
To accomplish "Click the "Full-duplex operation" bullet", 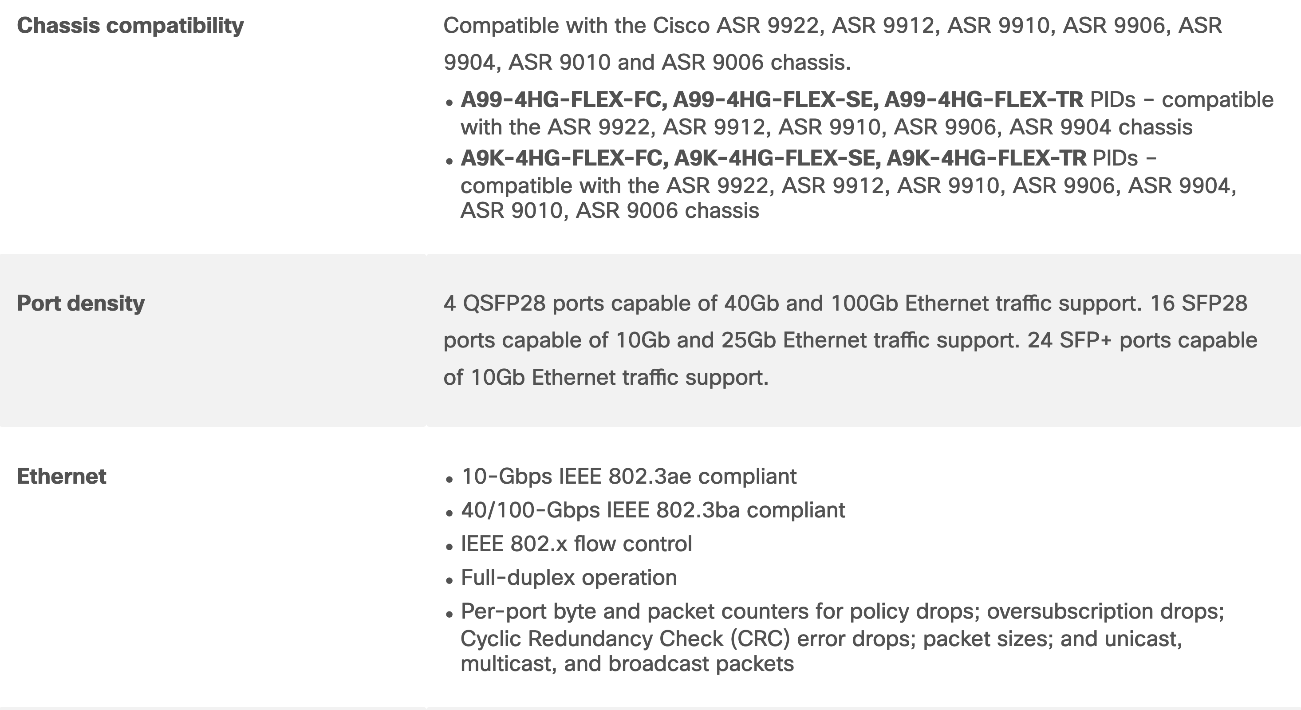I will pyautogui.click(x=569, y=578).
